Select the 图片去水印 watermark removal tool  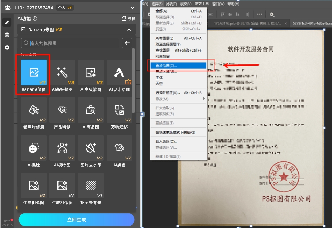click(91, 148)
